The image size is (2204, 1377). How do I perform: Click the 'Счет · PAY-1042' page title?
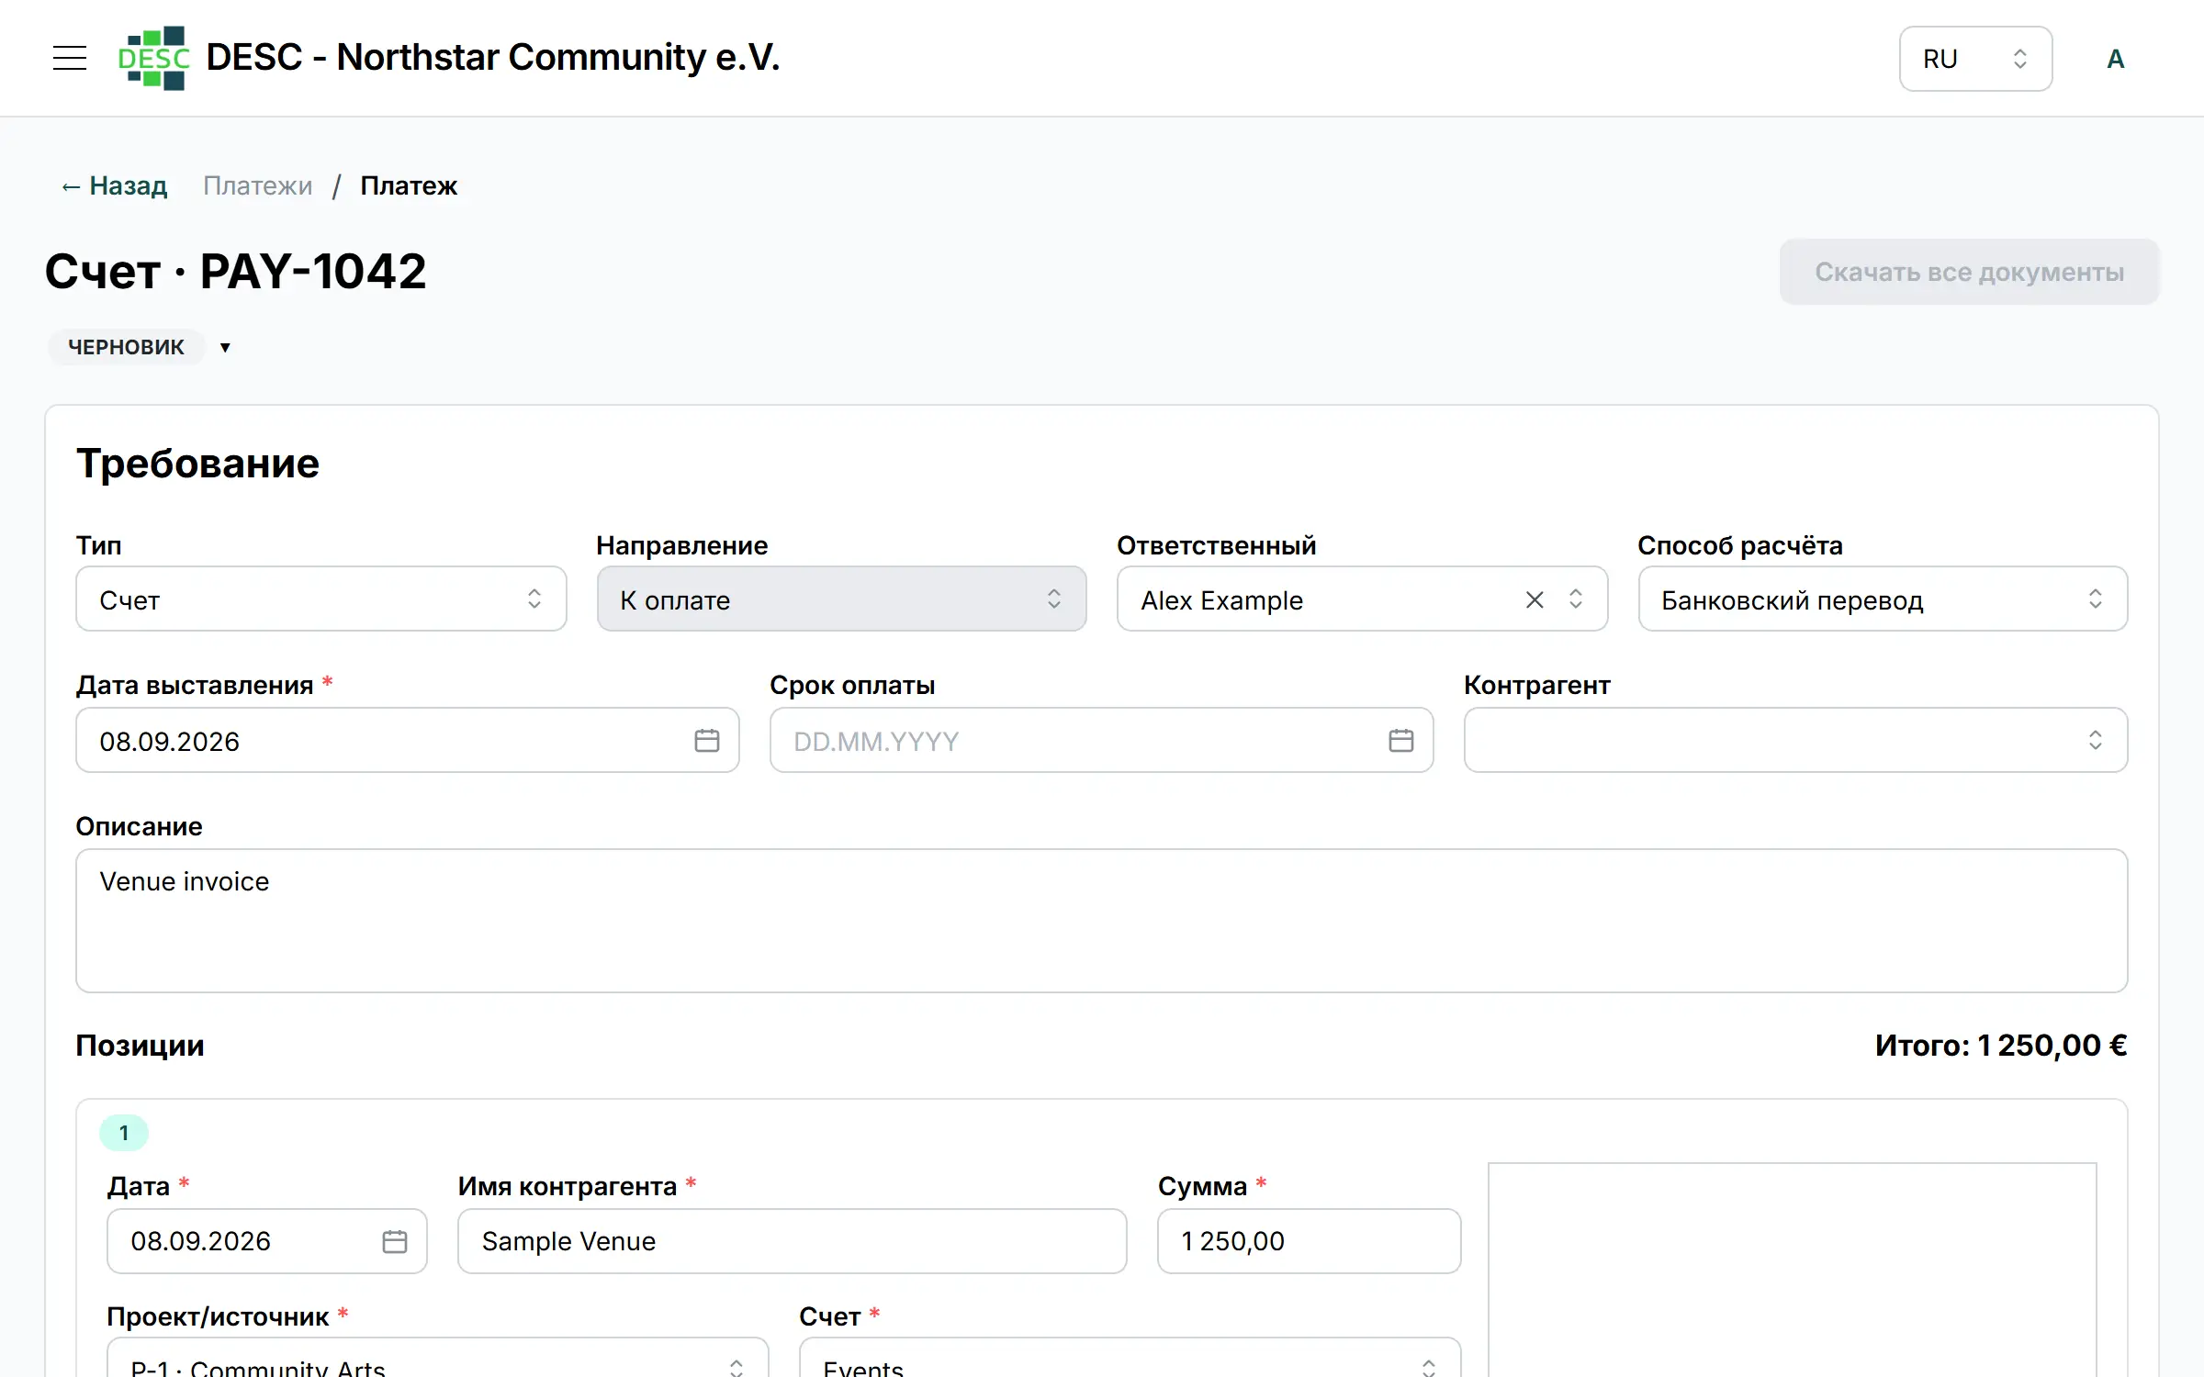click(x=236, y=272)
